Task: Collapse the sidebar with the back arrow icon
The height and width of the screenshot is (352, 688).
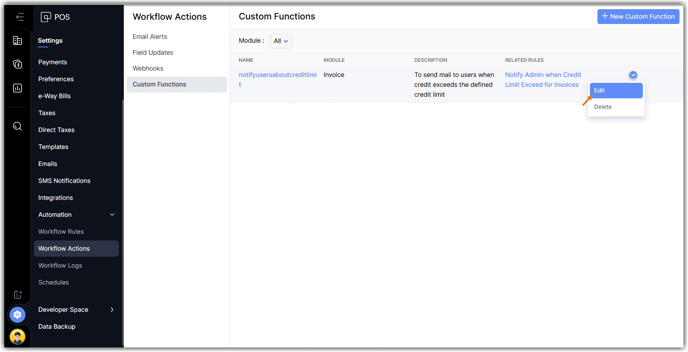Action: point(20,17)
